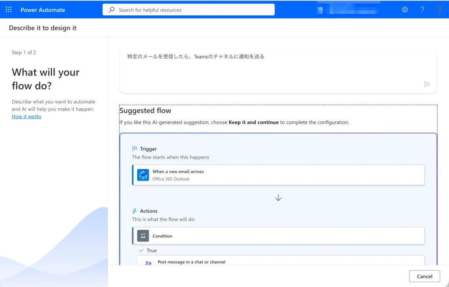Select the When a new email arrives card

point(278,175)
